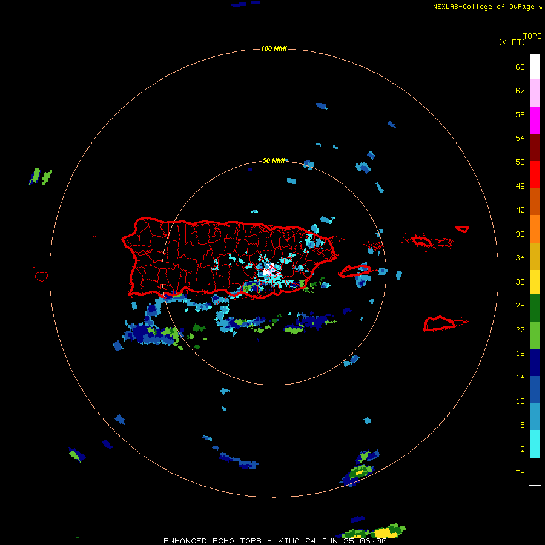
Task: Click the 42 legend value
Action: pos(520,210)
